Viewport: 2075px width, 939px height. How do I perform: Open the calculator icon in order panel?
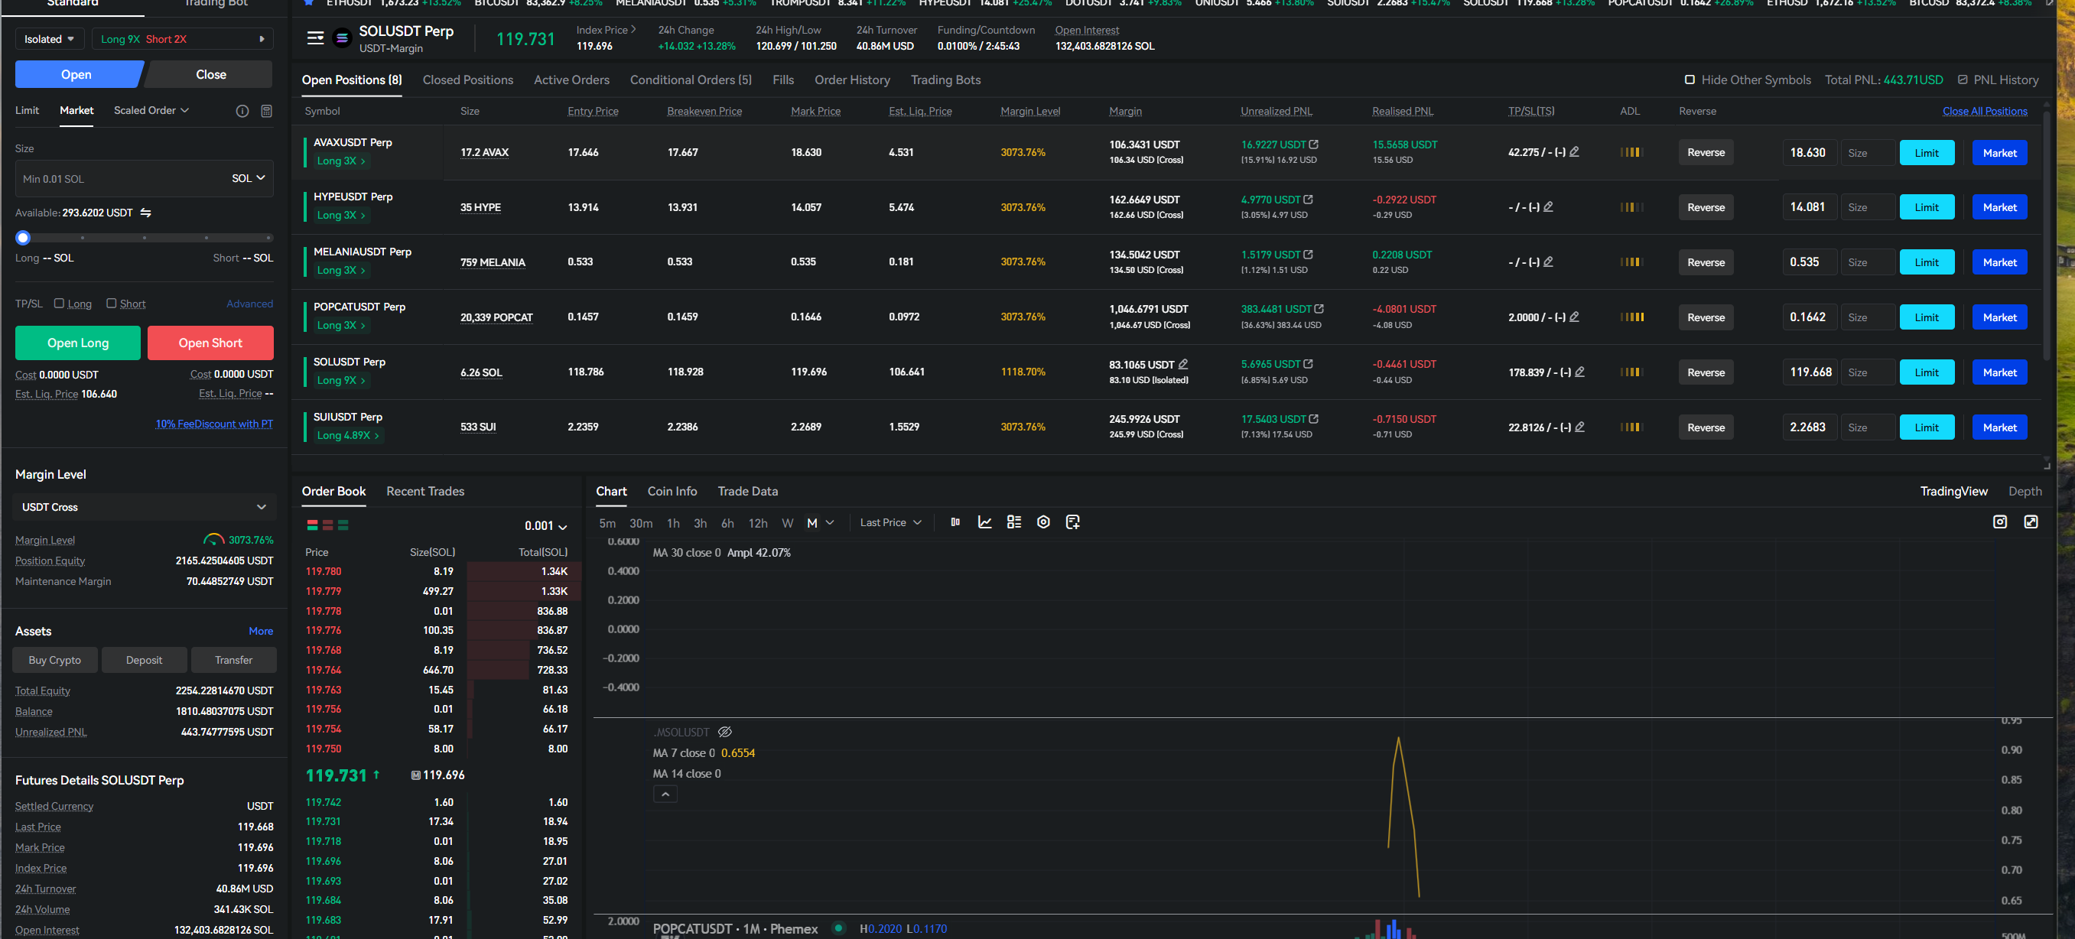click(267, 111)
